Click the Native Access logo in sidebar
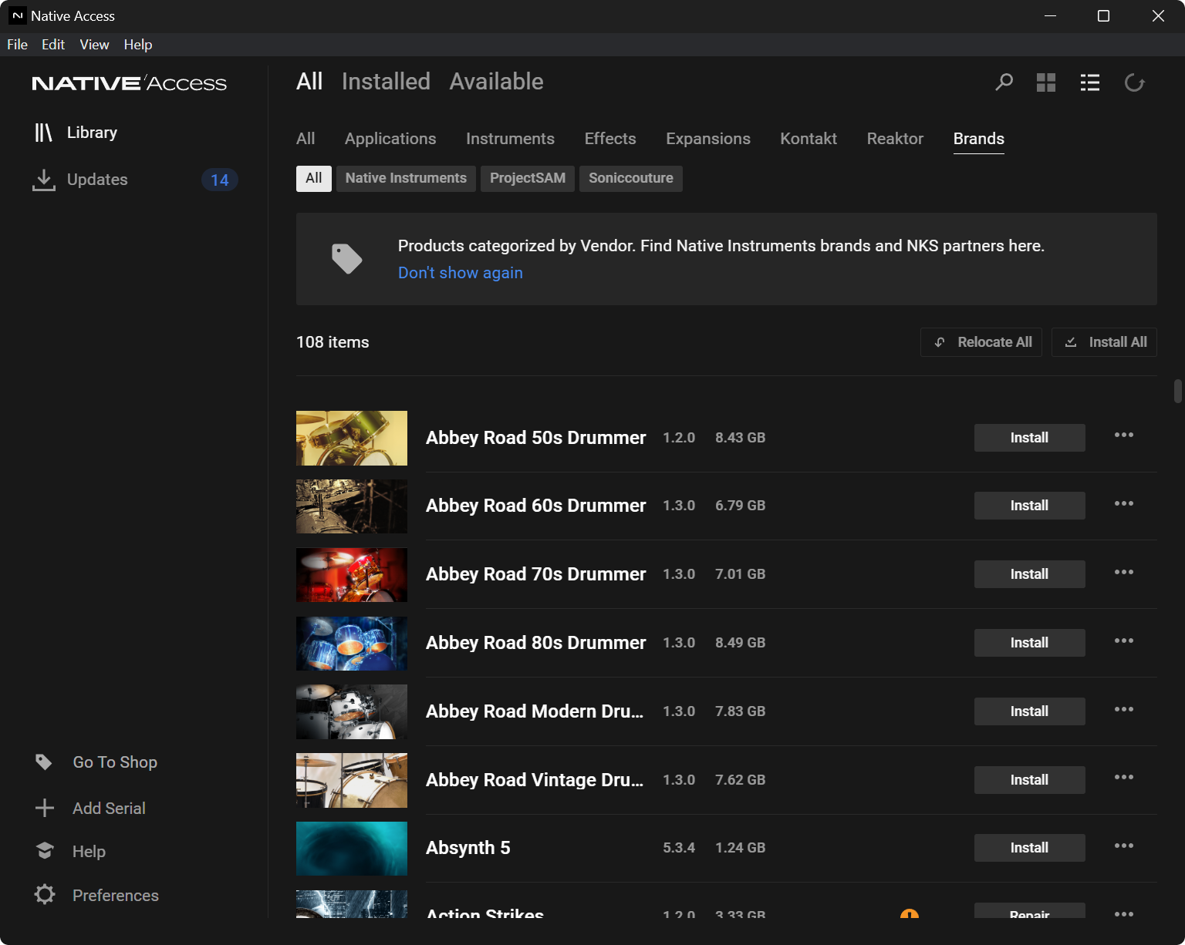This screenshot has height=945, width=1185. coord(129,83)
